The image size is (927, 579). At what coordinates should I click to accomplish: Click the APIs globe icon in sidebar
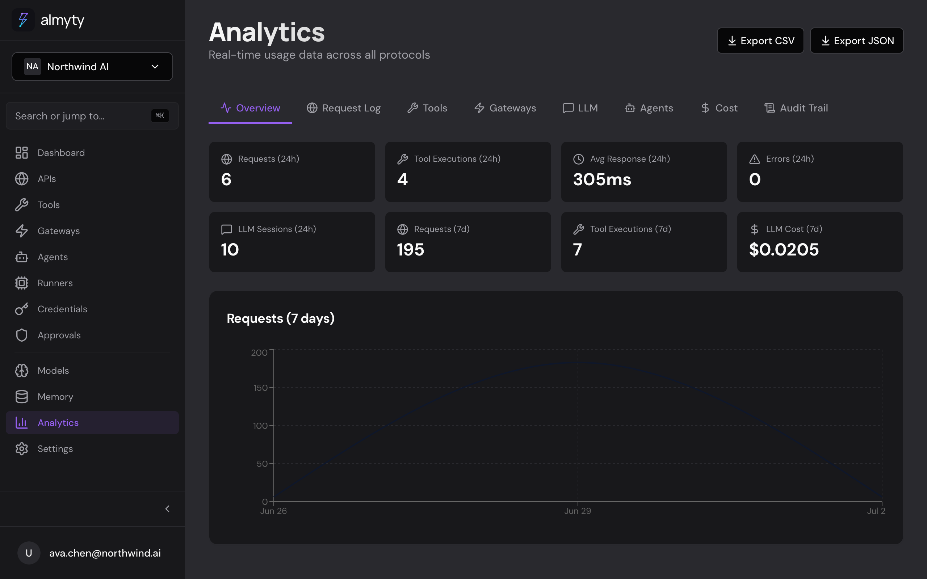pyautogui.click(x=21, y=179)
